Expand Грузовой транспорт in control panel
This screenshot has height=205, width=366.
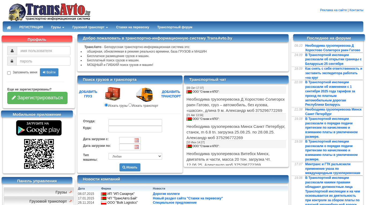[39, 201]
